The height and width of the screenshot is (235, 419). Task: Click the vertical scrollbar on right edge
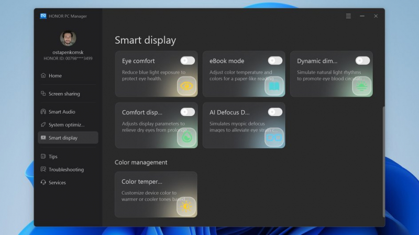point(384,162)
